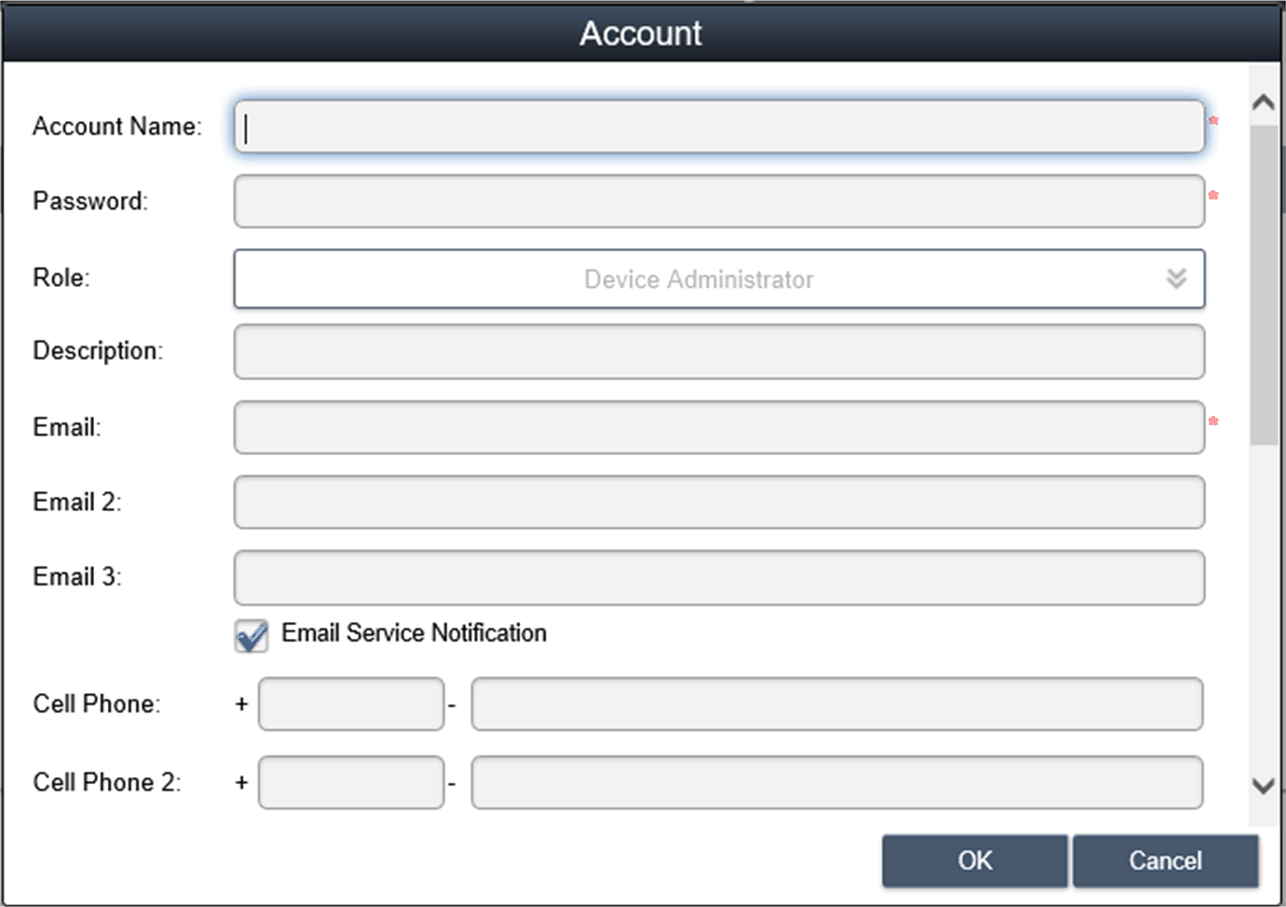Viewport: 1286px width, 907px height.
Task: Select the Description input box
Action: tap(718, 352)
